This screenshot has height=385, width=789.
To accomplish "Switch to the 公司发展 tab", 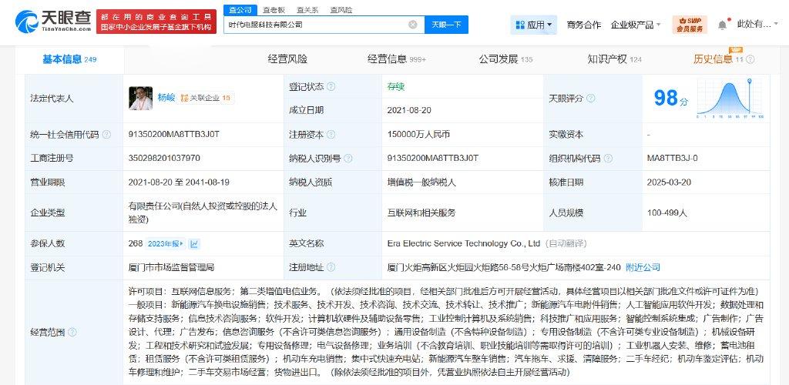I will (505, 59).
